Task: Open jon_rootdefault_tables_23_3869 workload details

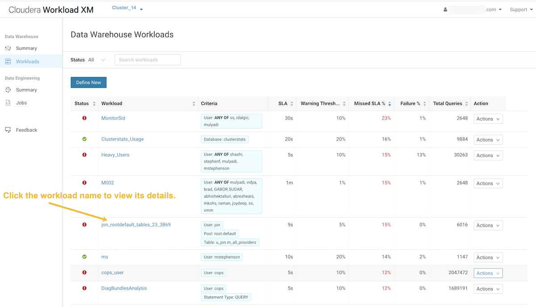Action: click(136, 224)
